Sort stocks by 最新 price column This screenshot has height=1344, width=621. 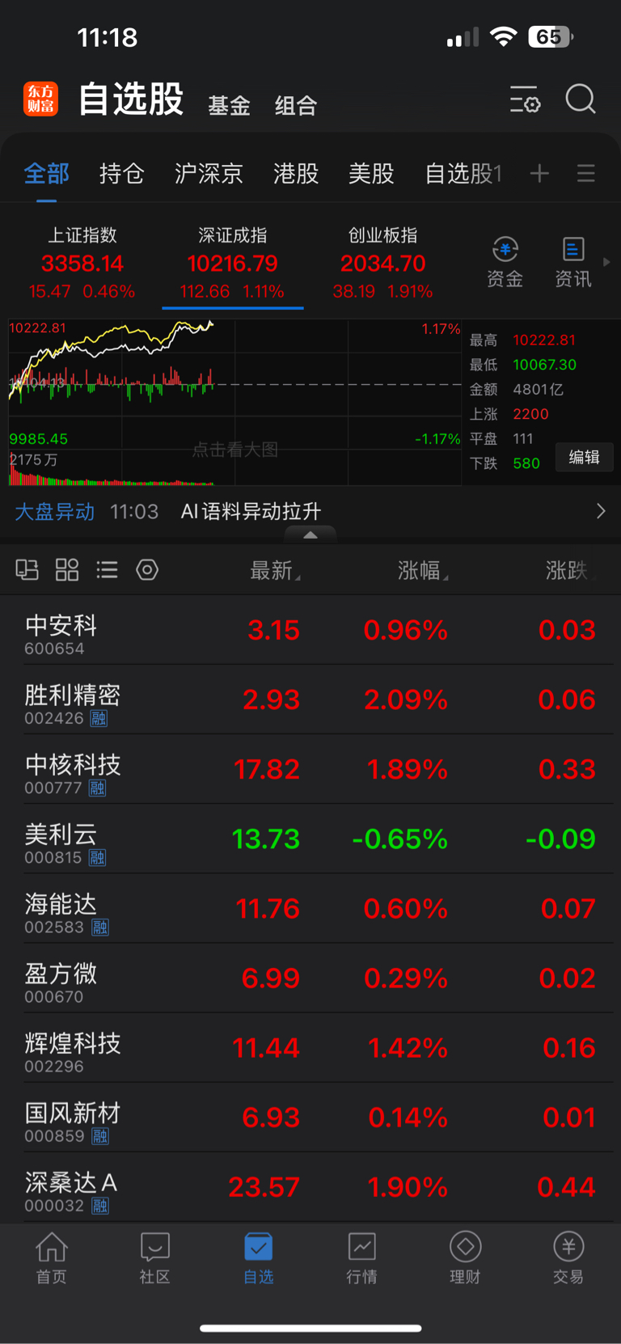click(x=275, y=571)
